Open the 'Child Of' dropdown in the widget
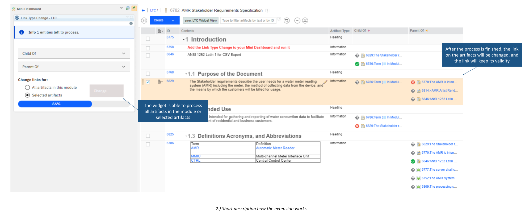Image resolution: width=525 pixels, height=211 pixels. coord(74,53)
